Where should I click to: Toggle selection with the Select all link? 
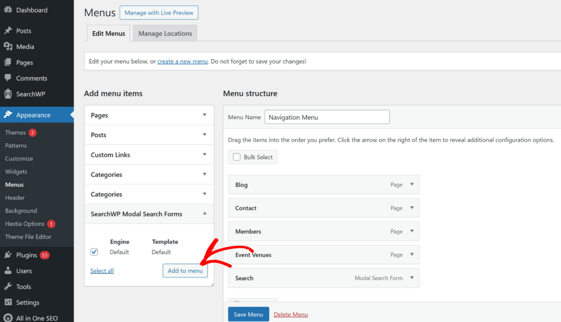(102, 270)
